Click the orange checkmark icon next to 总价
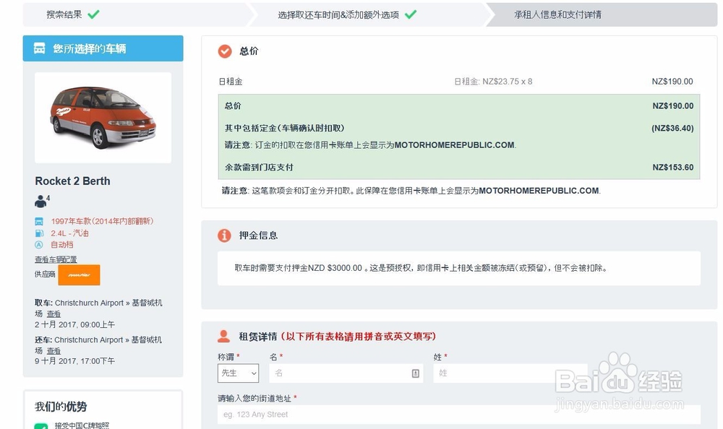The image size is (723, 429). (x=225, y=51)
